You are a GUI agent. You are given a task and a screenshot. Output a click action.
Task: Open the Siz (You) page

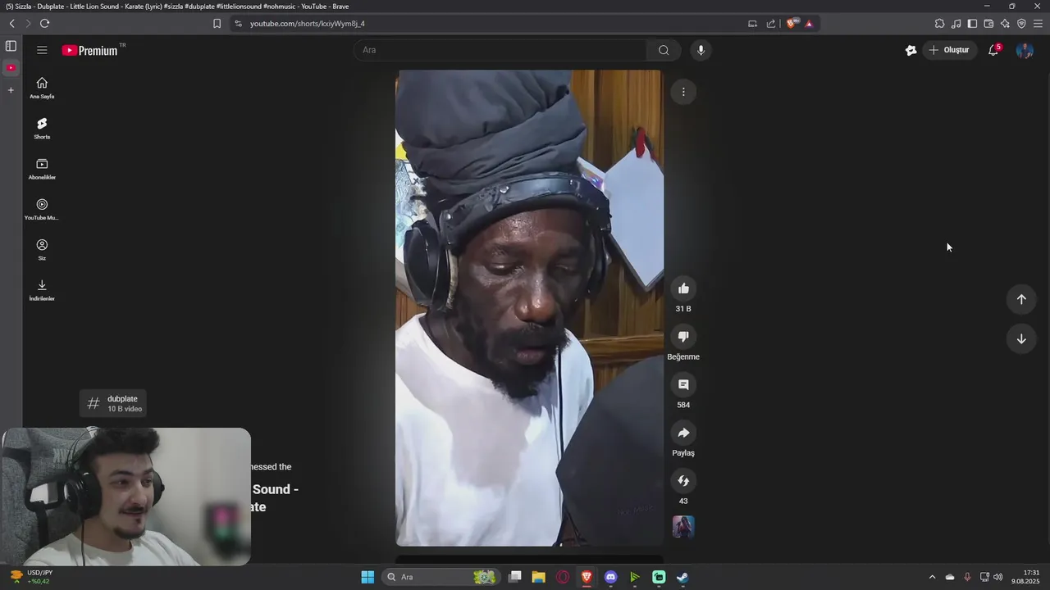tap(42, 249)
